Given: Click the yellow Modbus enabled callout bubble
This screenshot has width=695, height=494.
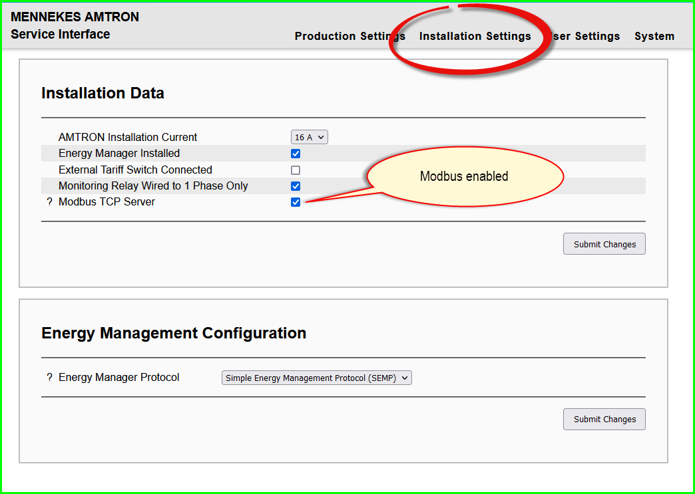Looking at the screenshot, I should pos(464,176).
